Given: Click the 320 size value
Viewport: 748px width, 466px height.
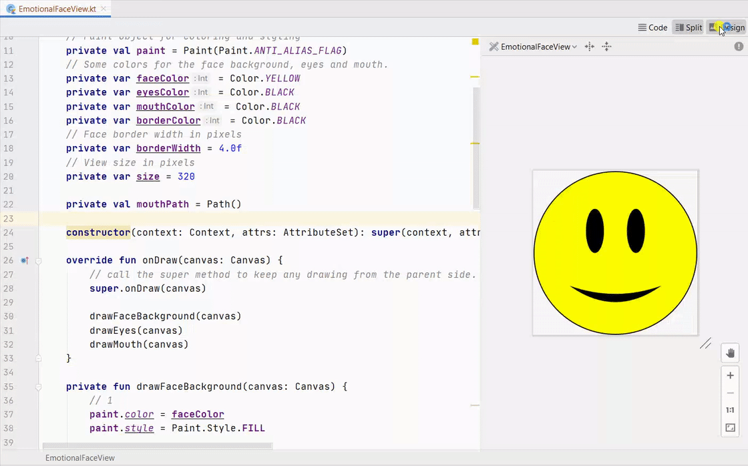Looking at the screenshot, I should [x=186, y=176].
